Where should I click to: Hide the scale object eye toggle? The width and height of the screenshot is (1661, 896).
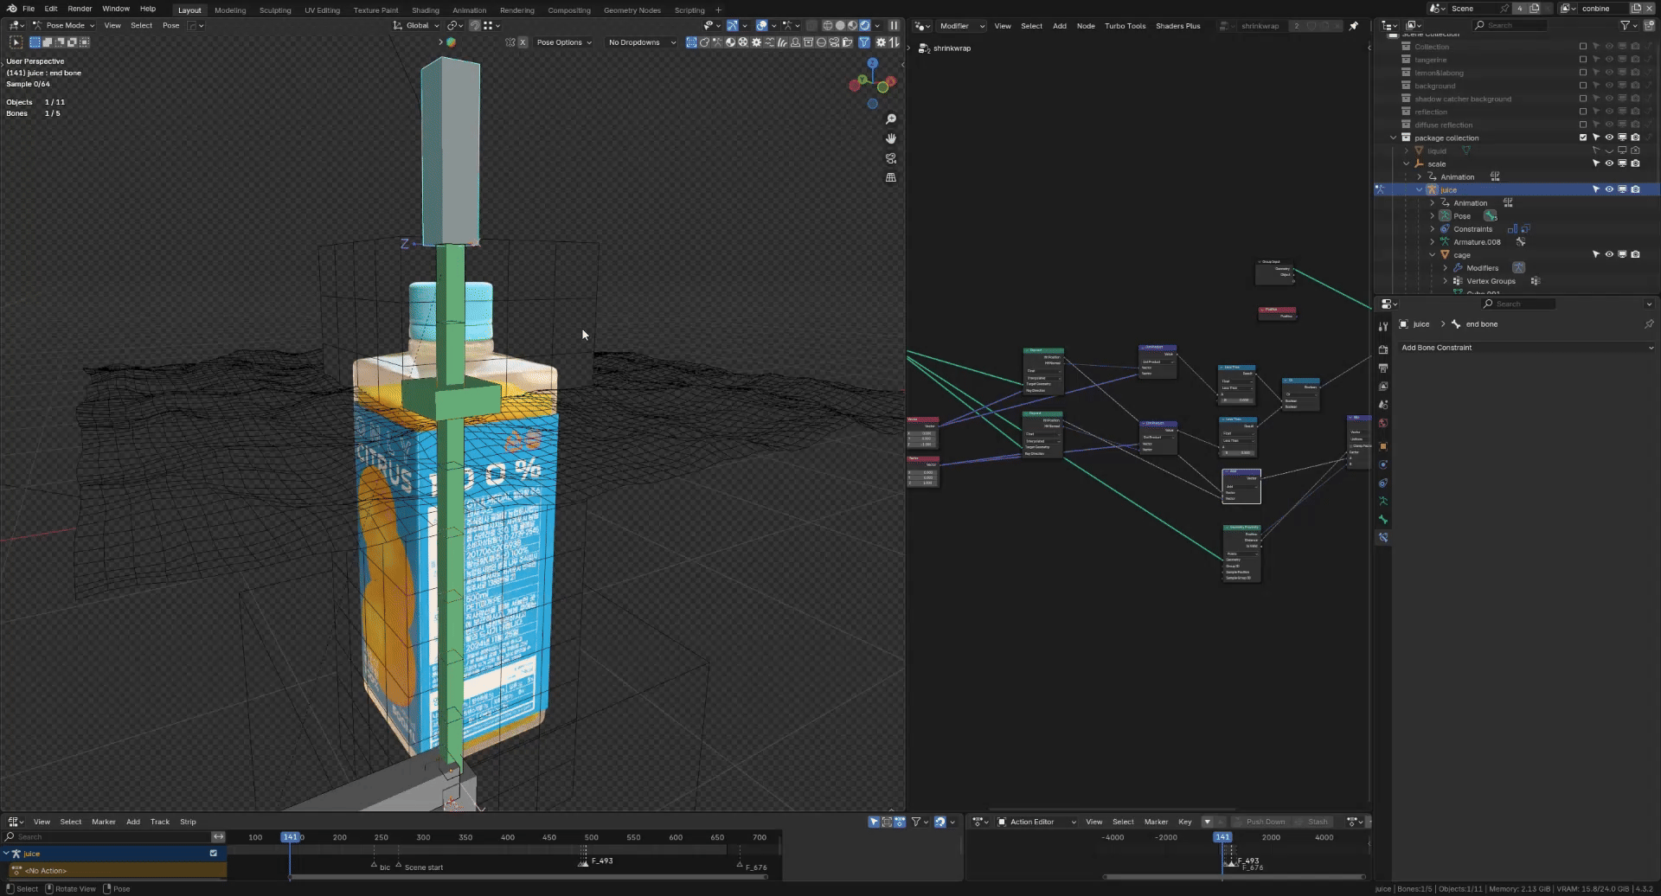(x=1609, y=163)
